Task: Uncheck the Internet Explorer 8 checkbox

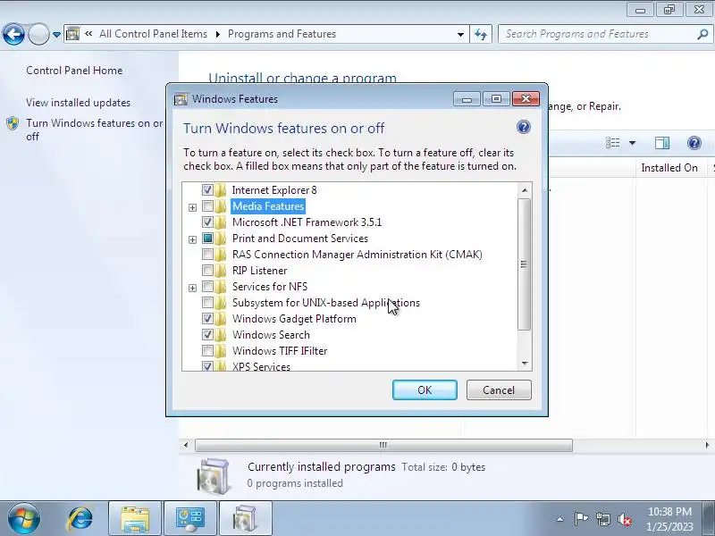Action: click(x=207, y=189)
